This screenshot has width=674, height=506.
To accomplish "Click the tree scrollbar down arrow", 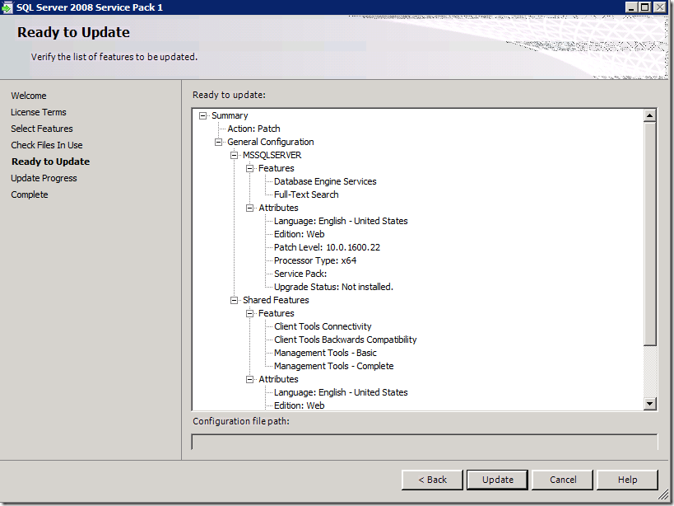I will [649, 404].
